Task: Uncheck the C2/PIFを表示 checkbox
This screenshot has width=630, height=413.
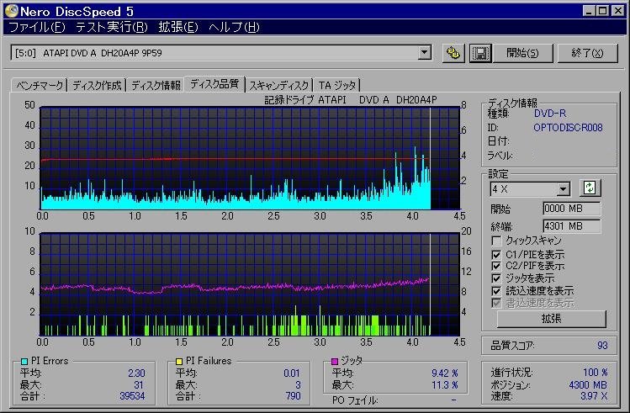Action: click(496, 266)
